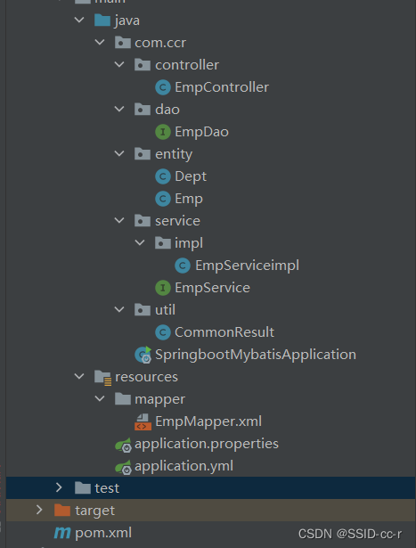Collapse the util package chevron
The height and width of the screenshot is (548, 416).
119,309
